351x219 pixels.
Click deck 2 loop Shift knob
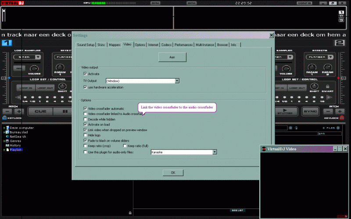314,86
